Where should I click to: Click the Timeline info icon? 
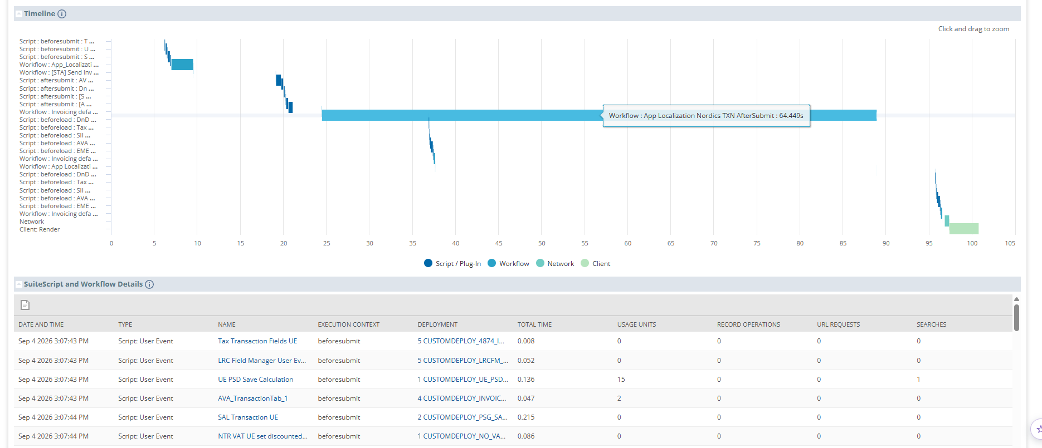[x=62, y=14]
